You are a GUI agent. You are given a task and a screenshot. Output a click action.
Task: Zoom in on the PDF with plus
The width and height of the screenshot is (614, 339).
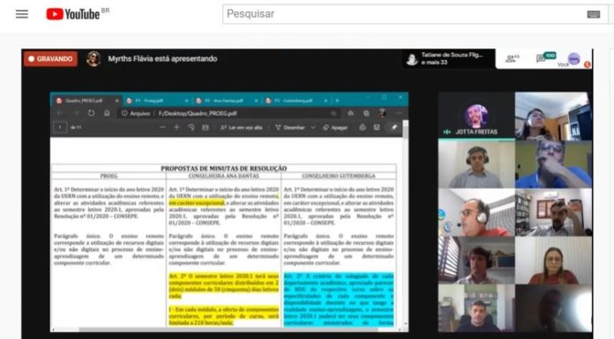[176, 127]
